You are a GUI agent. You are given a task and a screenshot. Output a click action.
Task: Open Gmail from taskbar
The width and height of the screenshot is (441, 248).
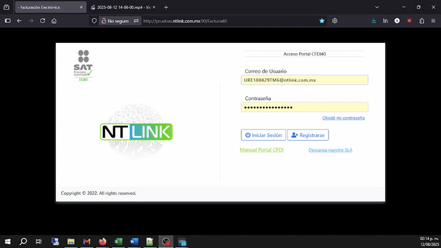(x=87, y=241)
